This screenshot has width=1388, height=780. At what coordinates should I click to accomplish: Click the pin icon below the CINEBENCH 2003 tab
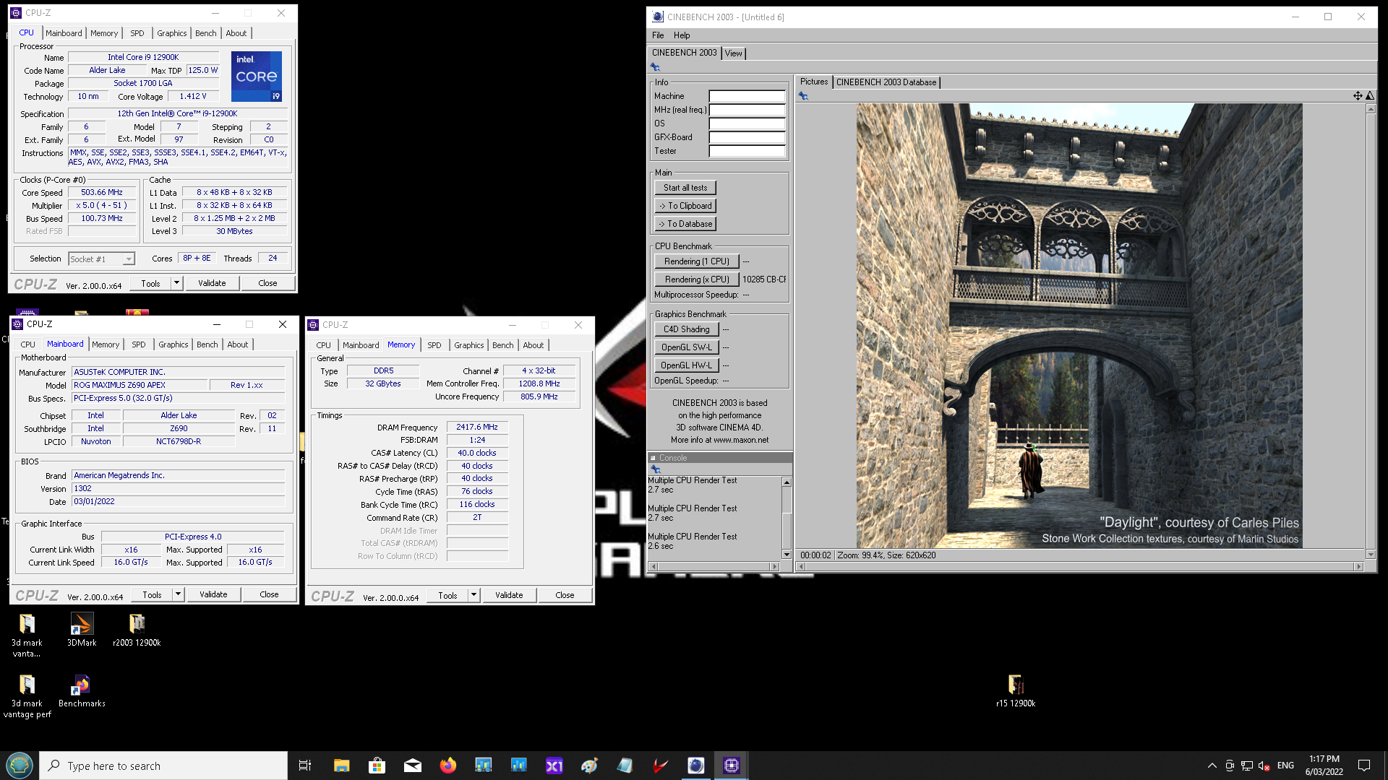point(656,67)
